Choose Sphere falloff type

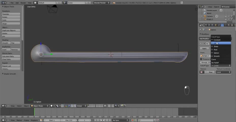tap(221, 53)
